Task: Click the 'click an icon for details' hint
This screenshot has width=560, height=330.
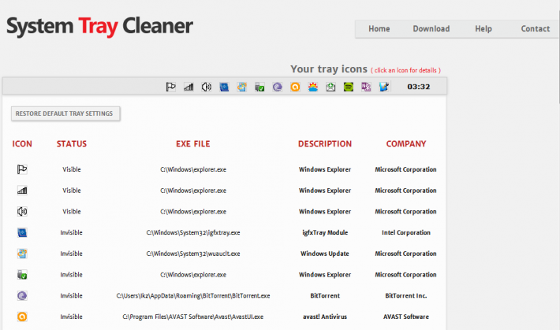Action: point(405,70)
